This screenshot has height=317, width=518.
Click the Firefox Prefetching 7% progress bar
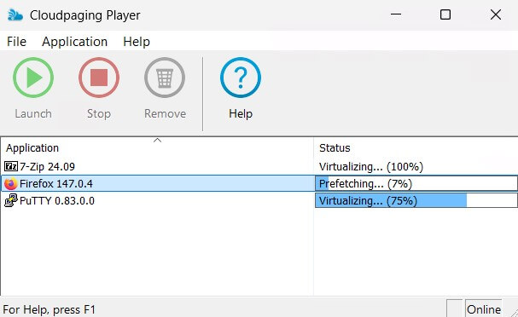coord(416,183)
